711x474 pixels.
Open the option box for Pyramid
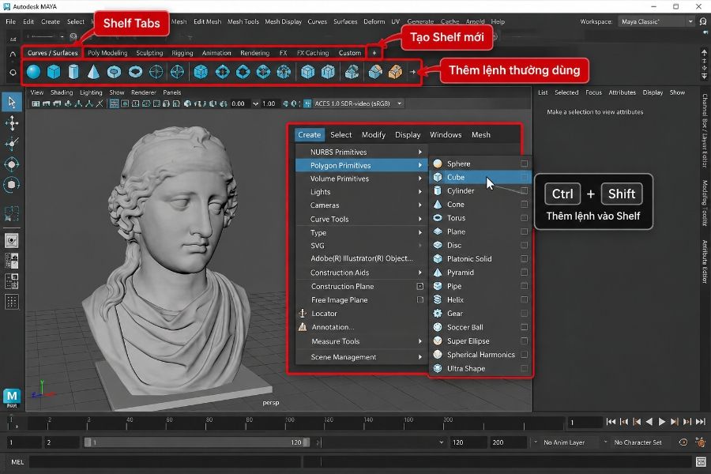point(525,272)
